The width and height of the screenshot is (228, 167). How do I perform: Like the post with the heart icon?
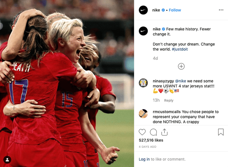[x=142, y=132]
